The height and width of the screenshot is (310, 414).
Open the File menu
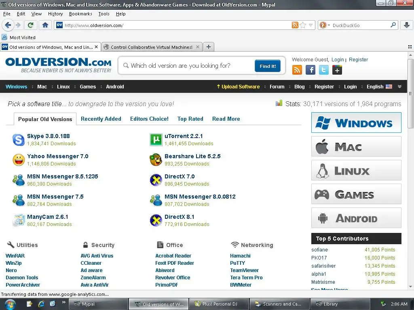[x=6, y=14]
